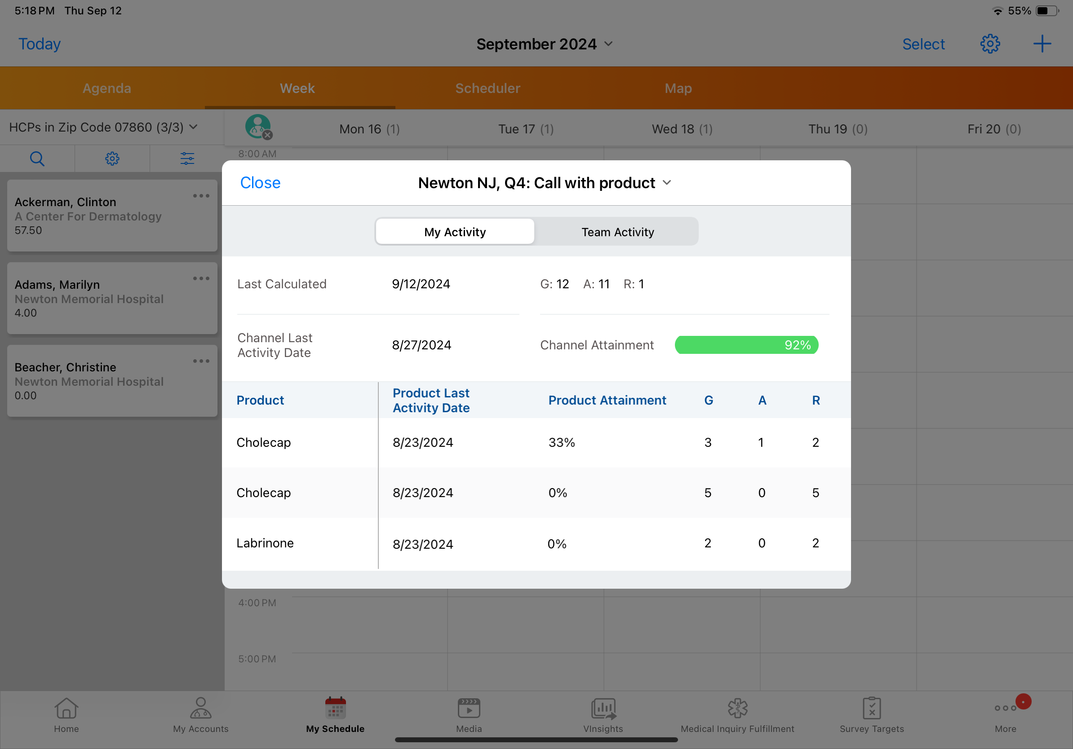Image resolution: width=1073 pixels, height=749 pixels.
Task: Click the account avatar with x badge
Action: 258,127
